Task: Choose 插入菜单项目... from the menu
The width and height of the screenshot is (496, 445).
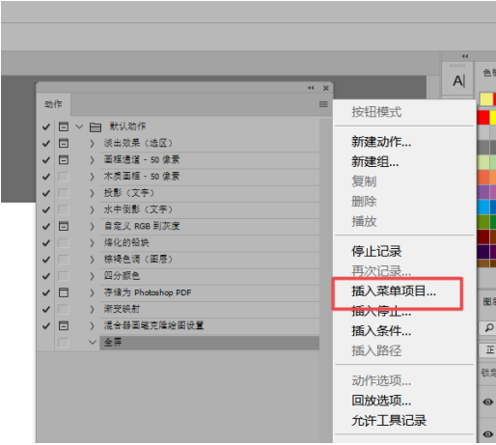Action: coord(394,291)
